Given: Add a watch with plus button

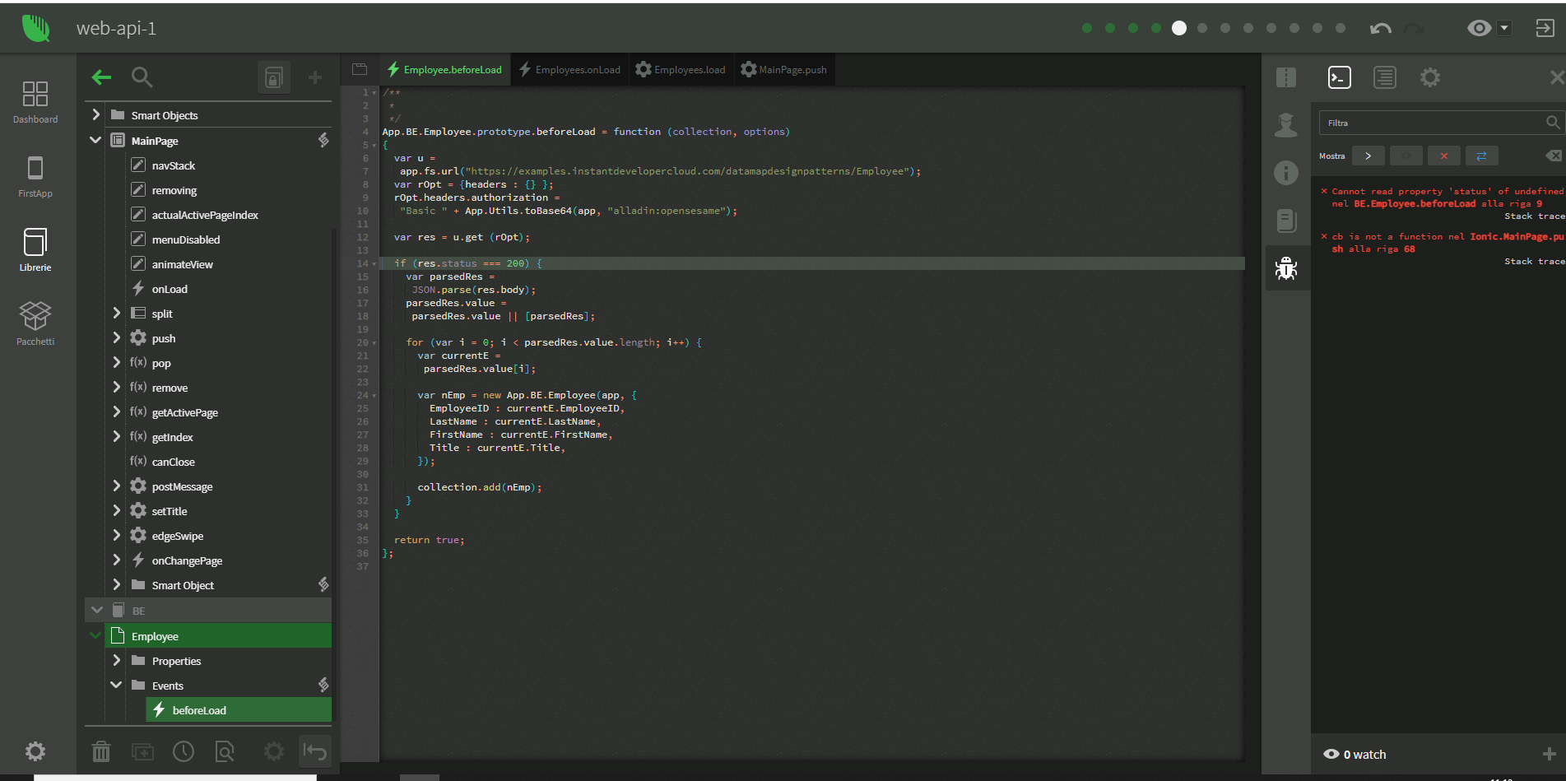Looking at the screenshot, I should pos(1549,754).
